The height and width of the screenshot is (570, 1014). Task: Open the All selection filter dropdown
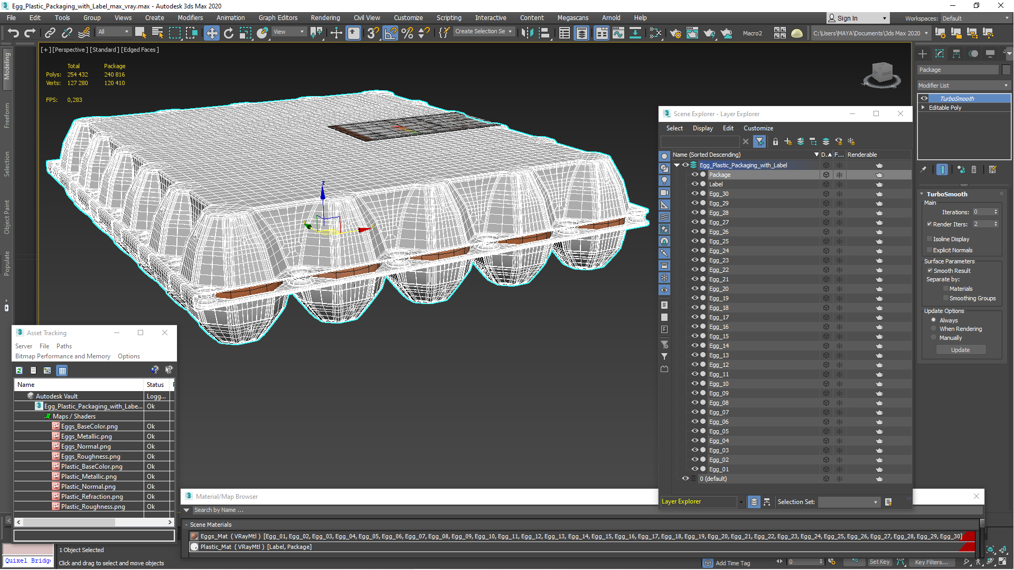tap(114, 32)
